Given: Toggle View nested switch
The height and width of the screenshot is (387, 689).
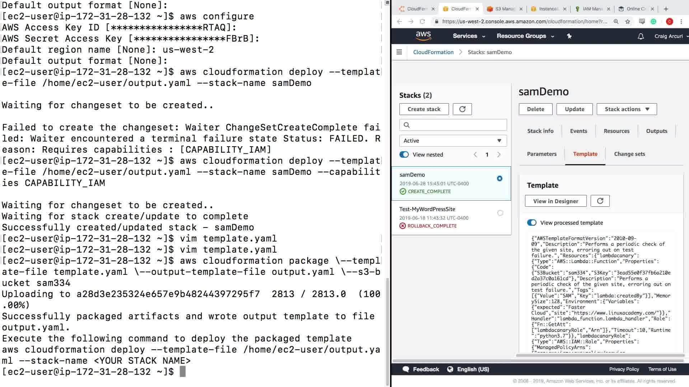Looking at the screenshot, I should (404, 154).
